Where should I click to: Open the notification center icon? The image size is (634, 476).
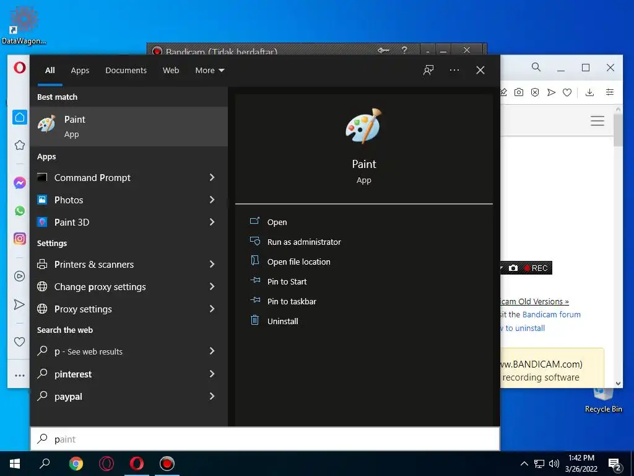[x=615, y=464]
